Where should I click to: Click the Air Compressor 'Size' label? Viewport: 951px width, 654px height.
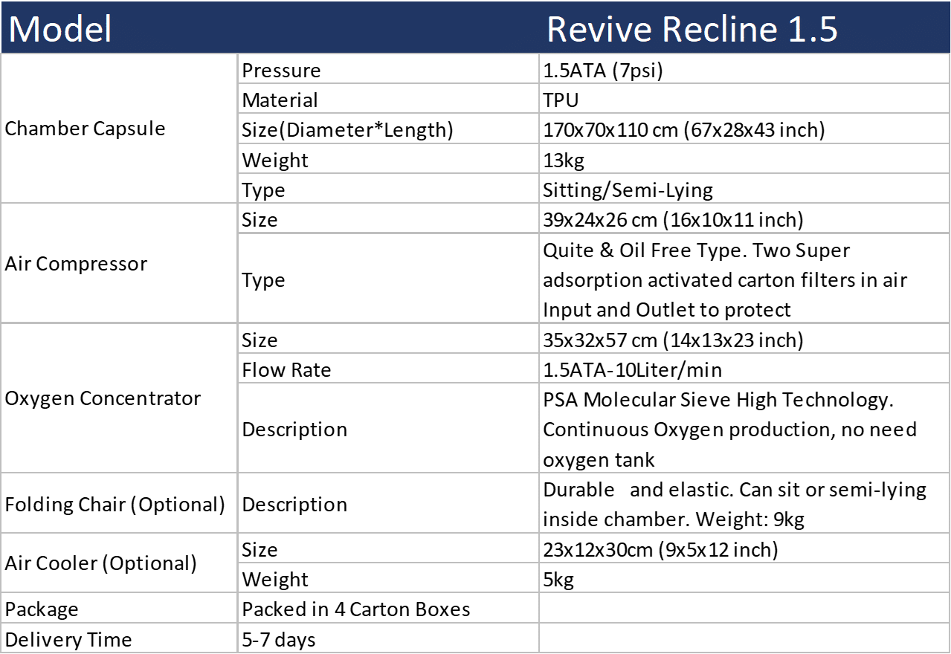[x=259, y=220]
